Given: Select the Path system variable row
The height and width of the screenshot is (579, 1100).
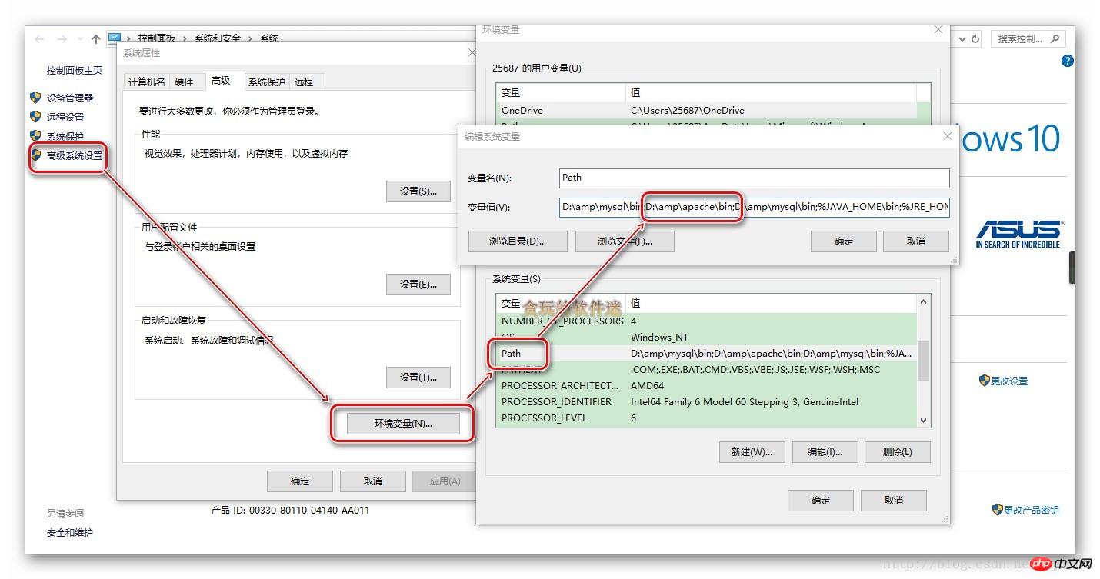Looking at the screenshot, I should coord(707,353).
